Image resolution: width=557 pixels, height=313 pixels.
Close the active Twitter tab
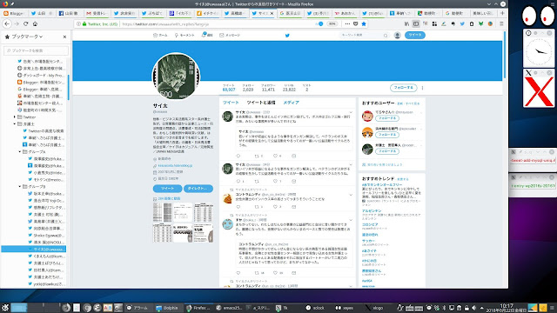272,13
